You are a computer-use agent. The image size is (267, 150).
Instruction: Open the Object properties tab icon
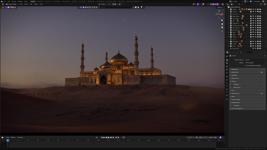(x=227, y=77)
